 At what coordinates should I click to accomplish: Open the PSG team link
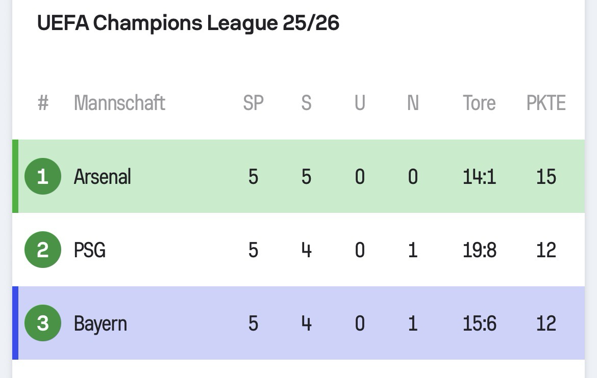pyautogui.click(x=90, y=250)
